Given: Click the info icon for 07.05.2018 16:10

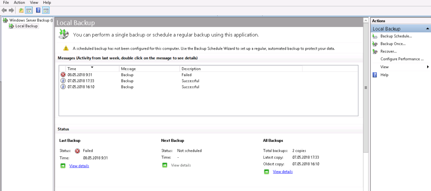Looking at the screenshot, I should pyautogui.click(x=63, y=87).
